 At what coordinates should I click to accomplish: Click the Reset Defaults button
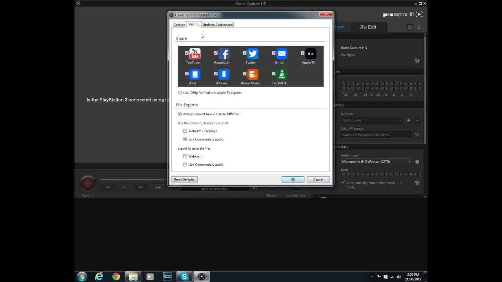pos(184,179)
